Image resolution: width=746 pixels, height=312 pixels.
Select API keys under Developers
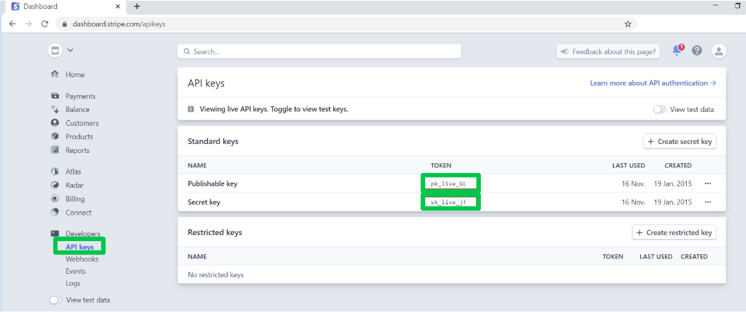coord(79,247)
